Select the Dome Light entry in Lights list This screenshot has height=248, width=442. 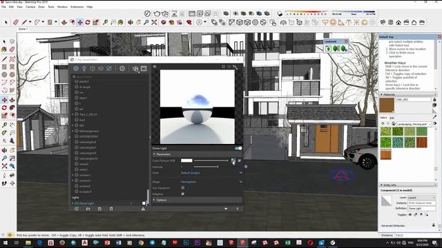(86, 203)
